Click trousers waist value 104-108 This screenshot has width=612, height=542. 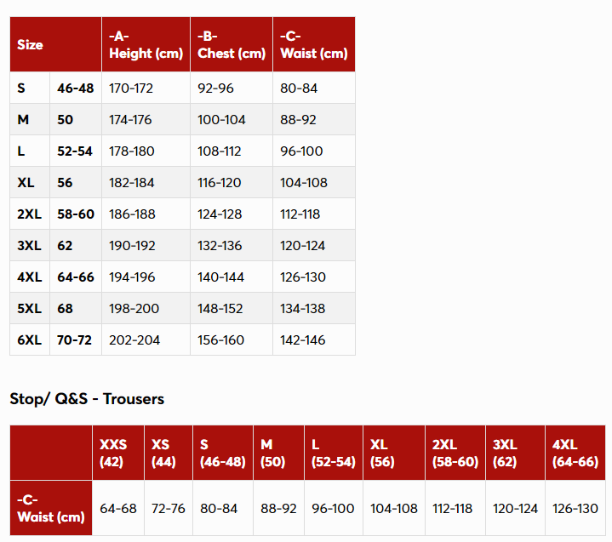pyautogui.click(x=394, y=509)
